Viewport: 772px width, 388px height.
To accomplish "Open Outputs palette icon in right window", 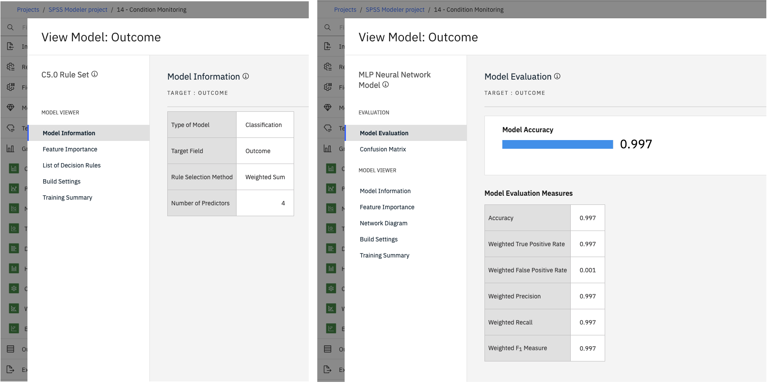I will 328,349.
